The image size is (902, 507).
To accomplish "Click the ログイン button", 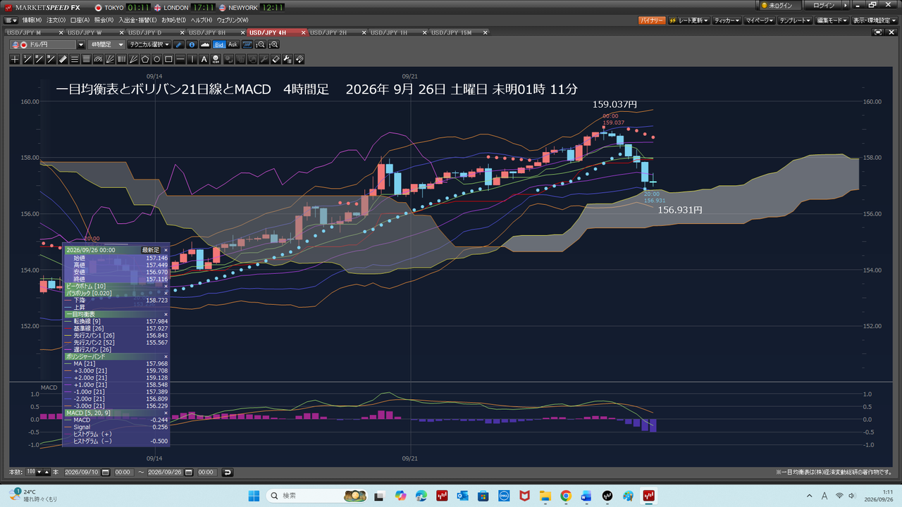I will [x=824, y=6].
